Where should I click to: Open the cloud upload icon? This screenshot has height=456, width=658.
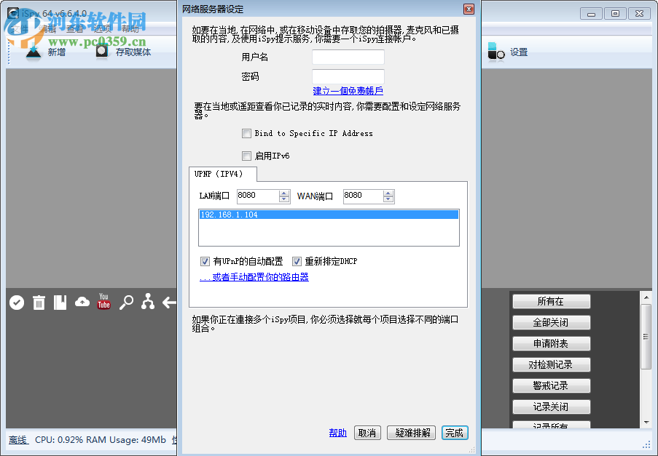pyautogui.click(x=82, y=302)
